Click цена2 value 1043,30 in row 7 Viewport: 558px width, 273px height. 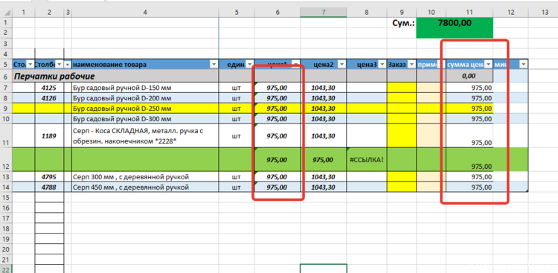324,88
